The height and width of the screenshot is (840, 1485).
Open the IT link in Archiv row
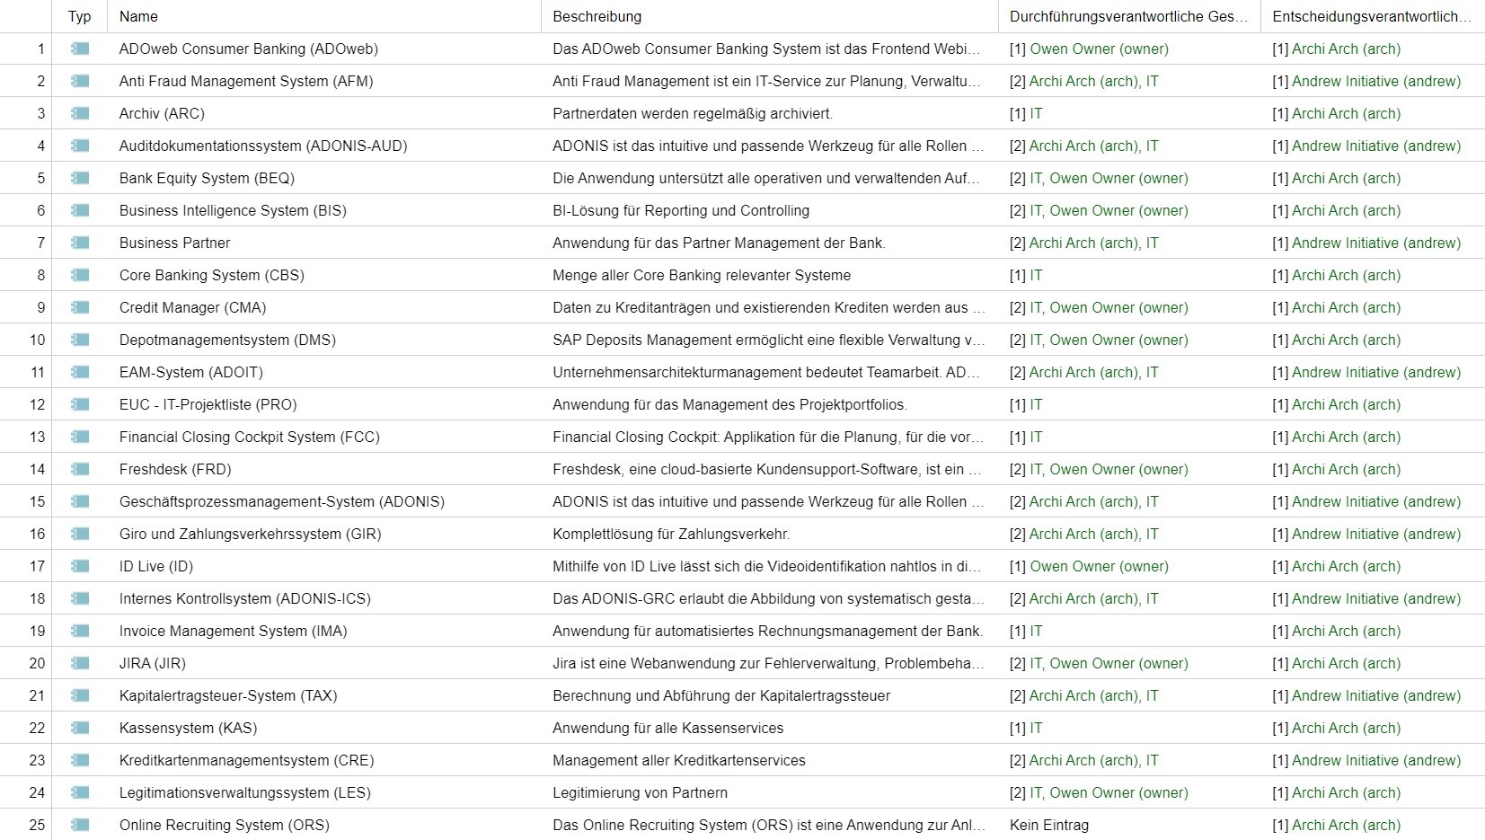pyautogui.click(x=1037, y=113)
